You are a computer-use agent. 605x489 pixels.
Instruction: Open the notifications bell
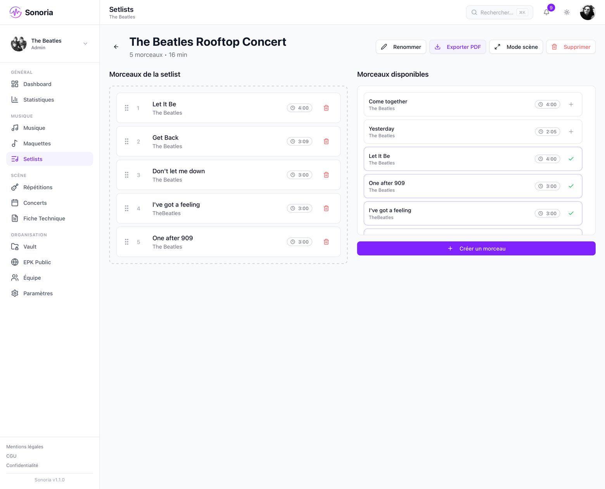546,12
